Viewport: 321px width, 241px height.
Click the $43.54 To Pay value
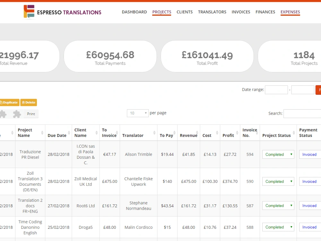tap(167, 206)
